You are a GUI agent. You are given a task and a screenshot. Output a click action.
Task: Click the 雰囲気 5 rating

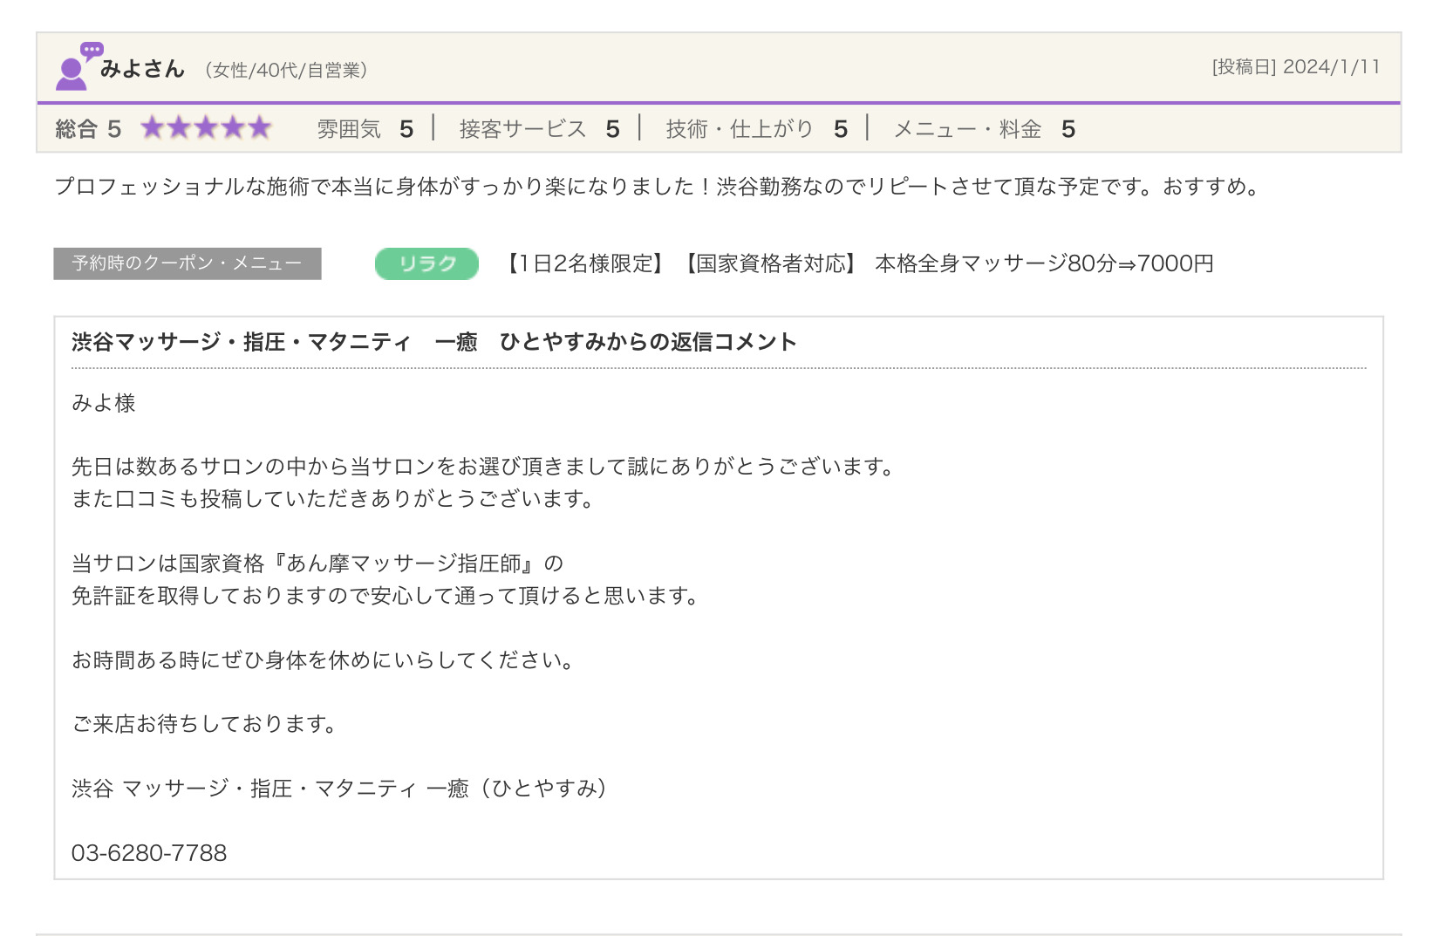[365, 129]
